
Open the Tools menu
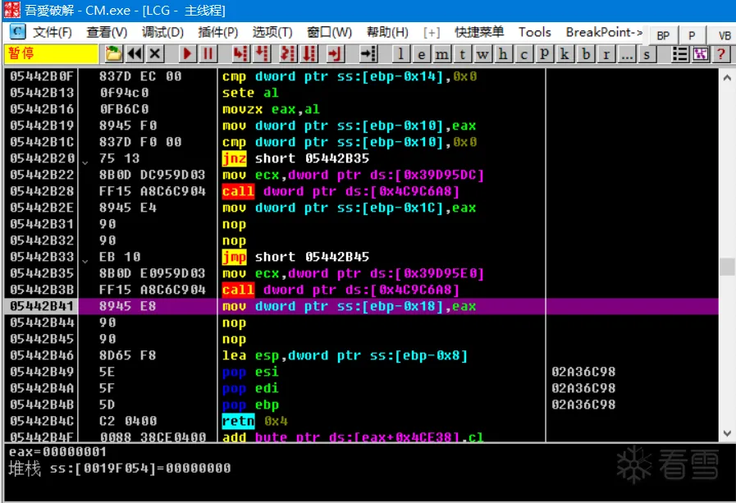tap(535, 32)
